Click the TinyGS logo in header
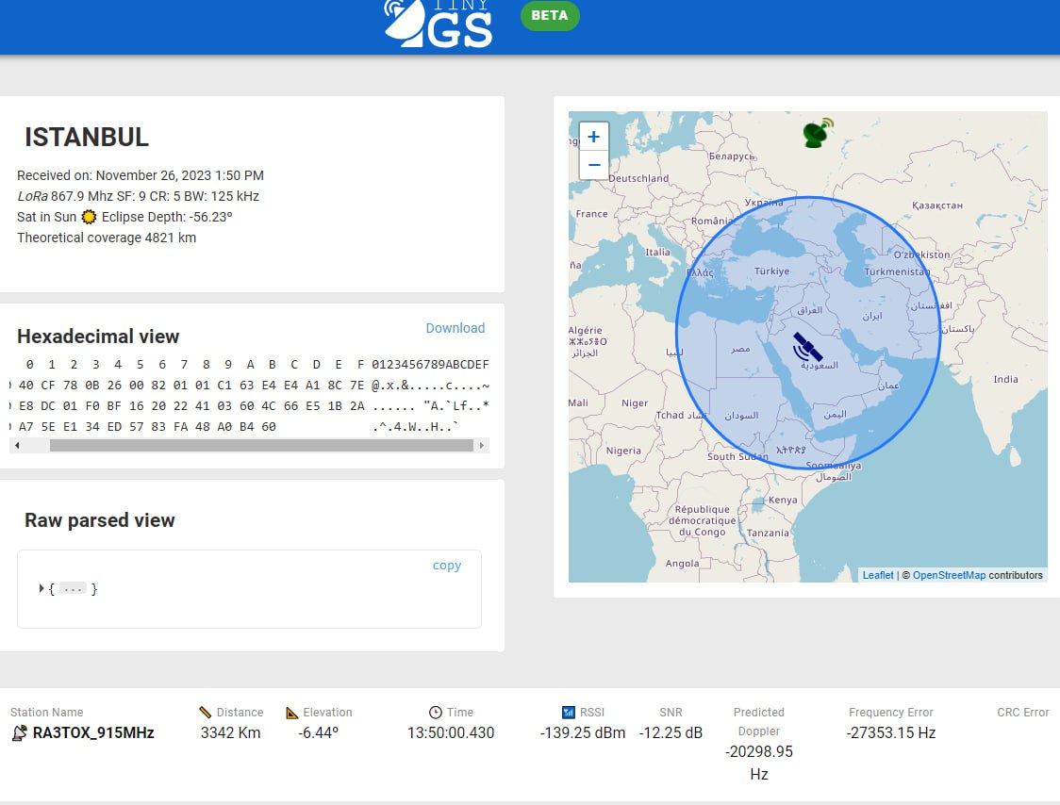Screen dimensions: 1060x805 point(439,23)
